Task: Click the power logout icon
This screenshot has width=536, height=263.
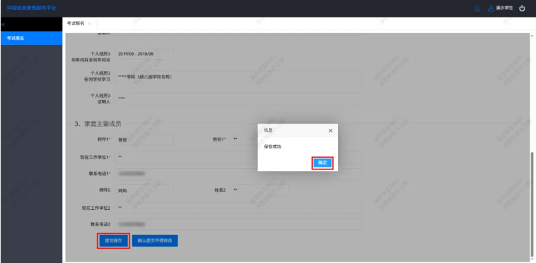Action: click(522, 8)
